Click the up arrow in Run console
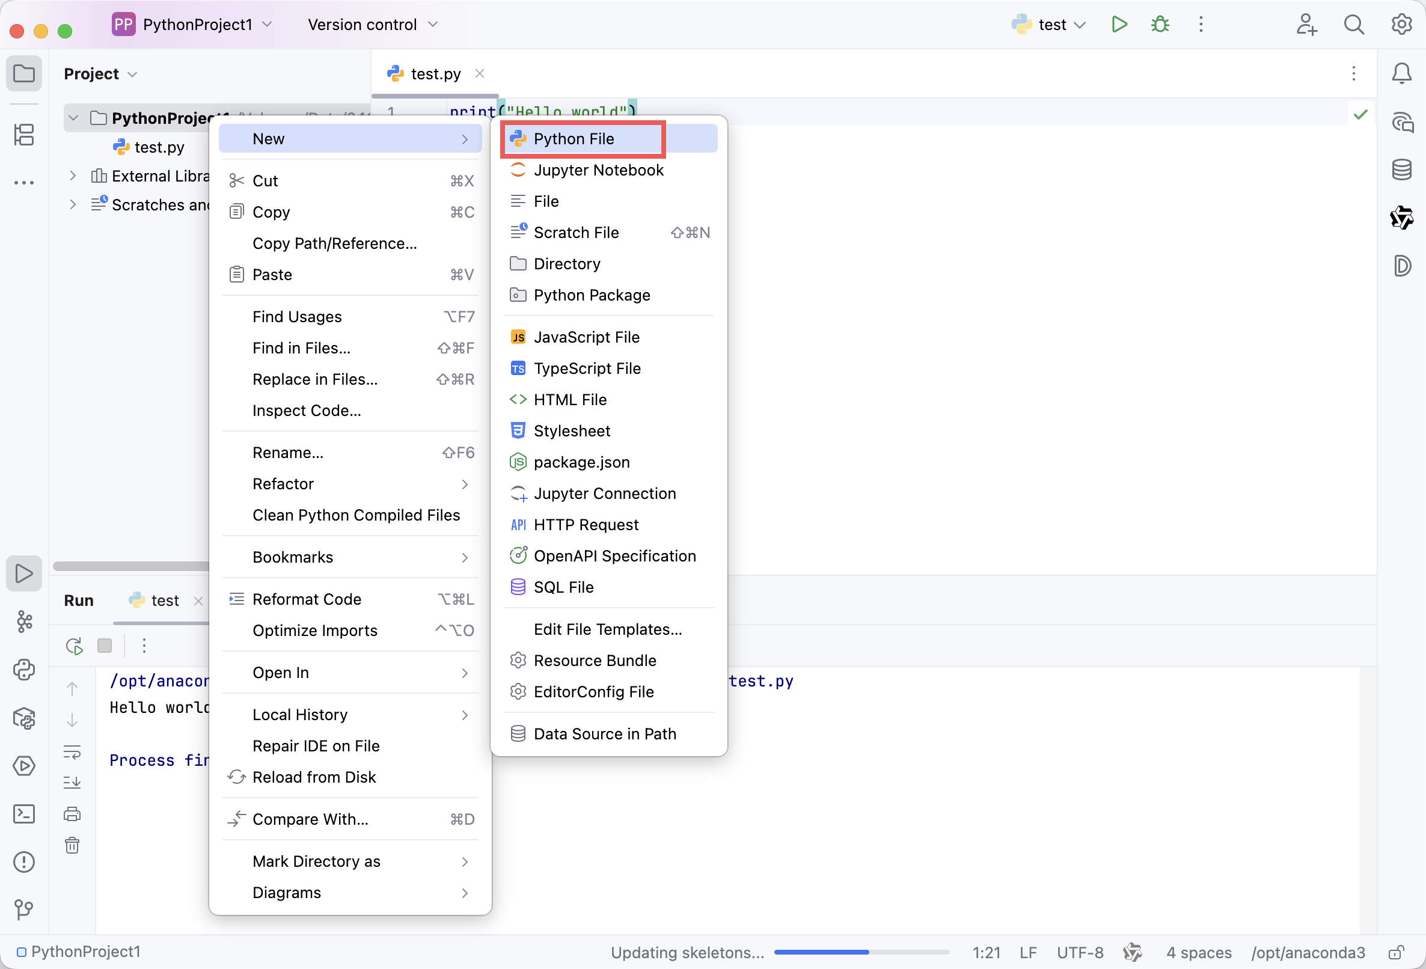1426x969 pixels. 72,688
